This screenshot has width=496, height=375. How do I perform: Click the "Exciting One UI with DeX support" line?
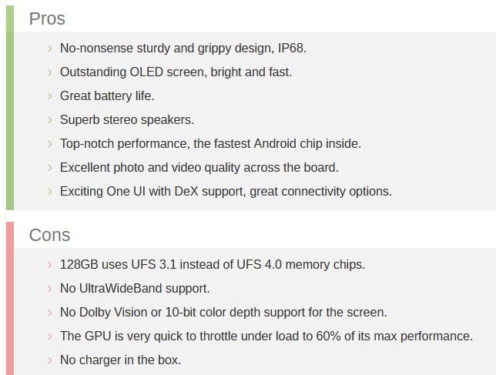(x=226, y=191)
